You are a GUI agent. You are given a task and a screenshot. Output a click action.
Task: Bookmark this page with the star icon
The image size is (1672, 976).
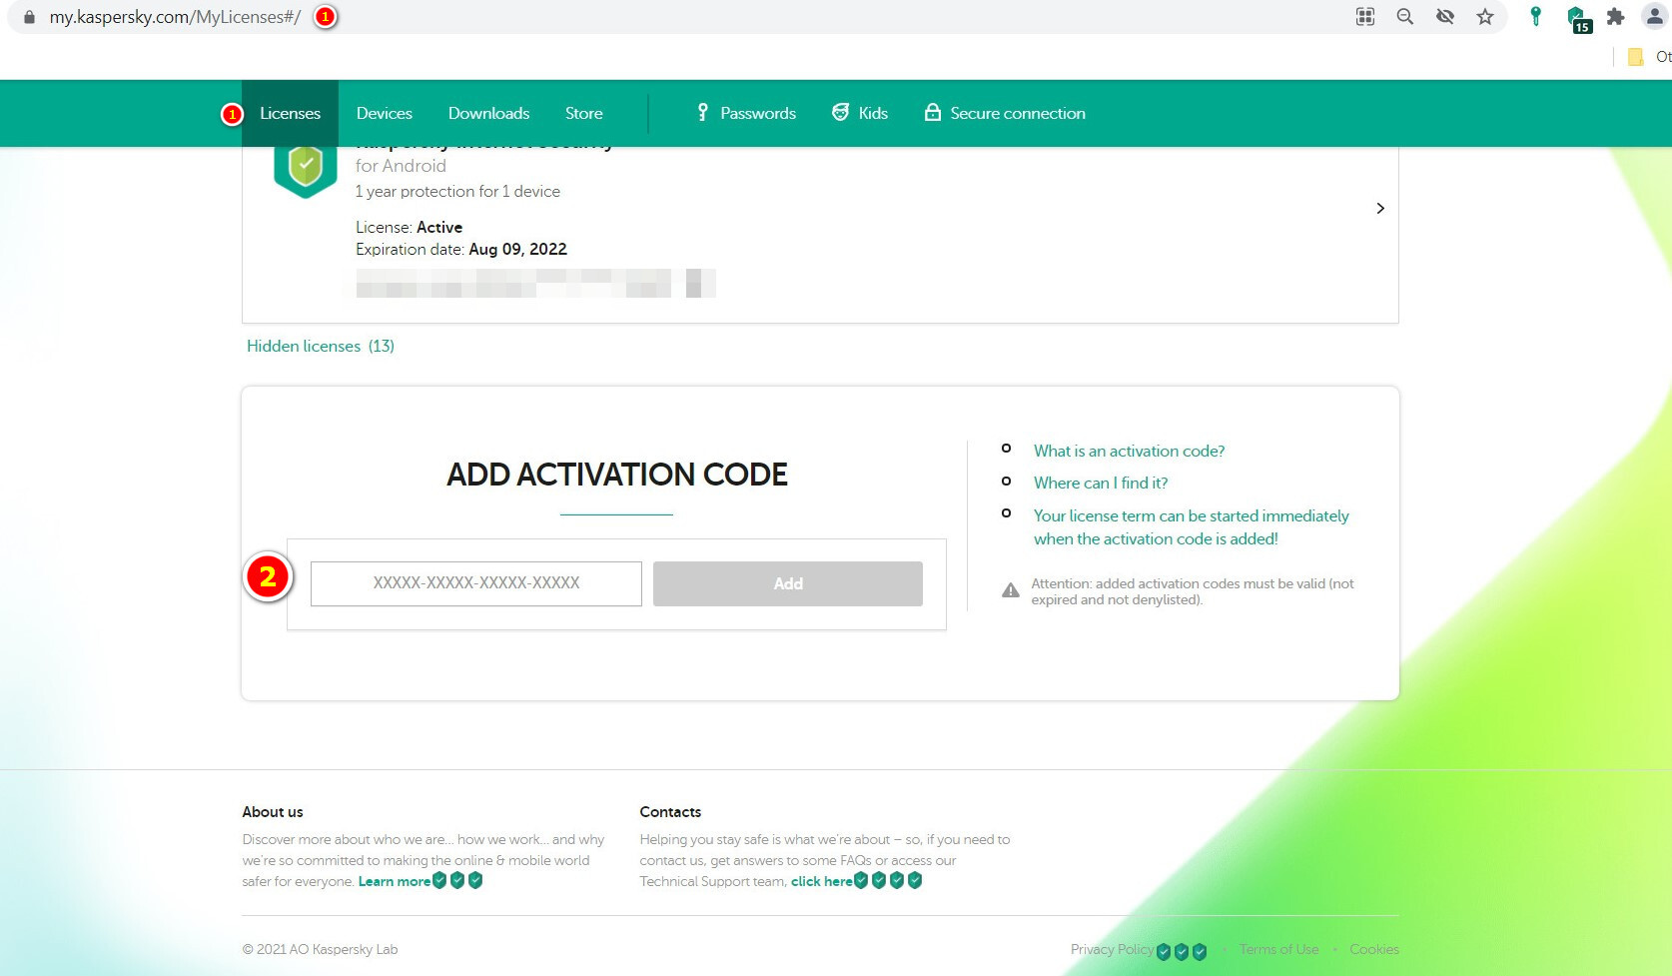click(x=1485, y=16)
